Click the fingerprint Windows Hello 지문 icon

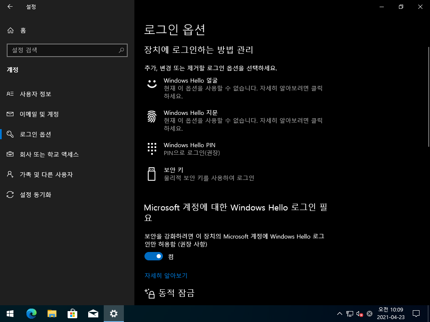152,117
